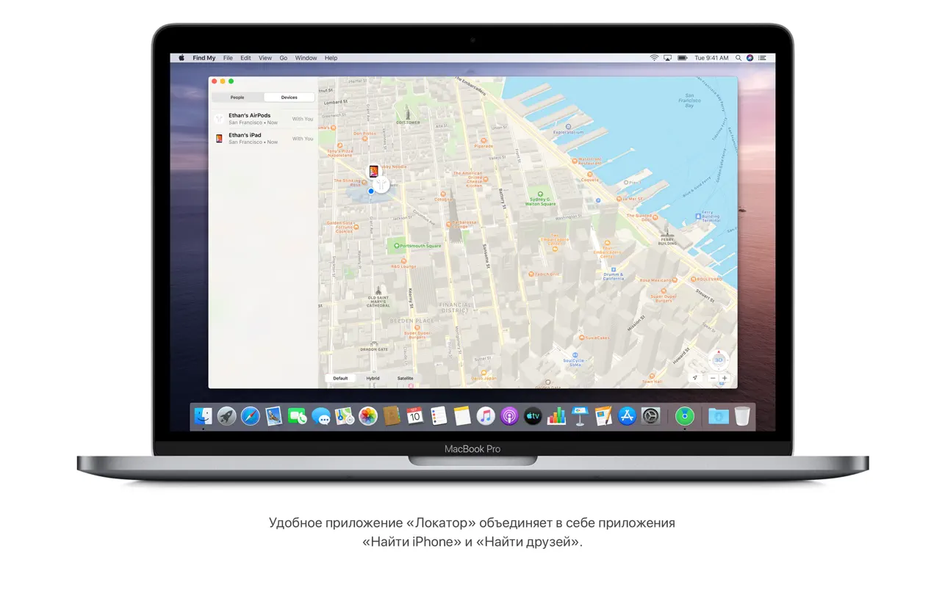Open Notes from the Dock
This screenshot has height=590, width=945.
[462, 417]
